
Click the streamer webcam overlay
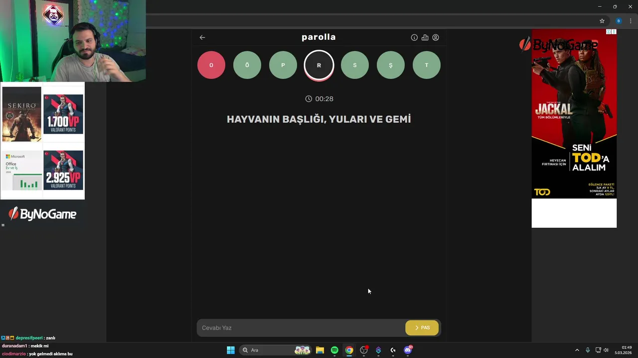[73, 41]
